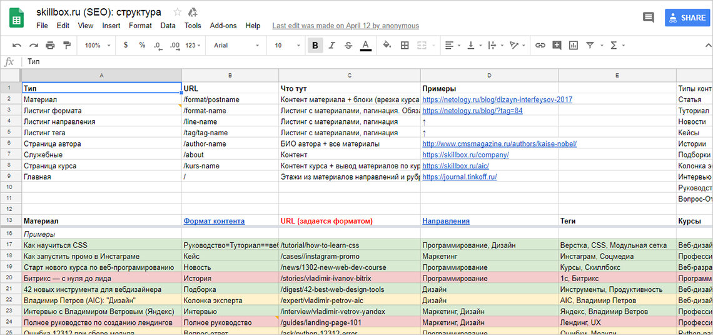Image resolution: width=713 pixels, height=335 pixels.
Task: Open the font size 10 dropdown
Action: tap(287, 46)
